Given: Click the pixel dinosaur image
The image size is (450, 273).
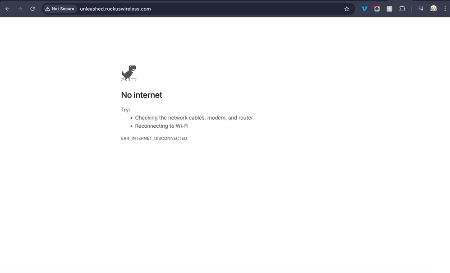Looking at the screenshot, I should (129, 73).
